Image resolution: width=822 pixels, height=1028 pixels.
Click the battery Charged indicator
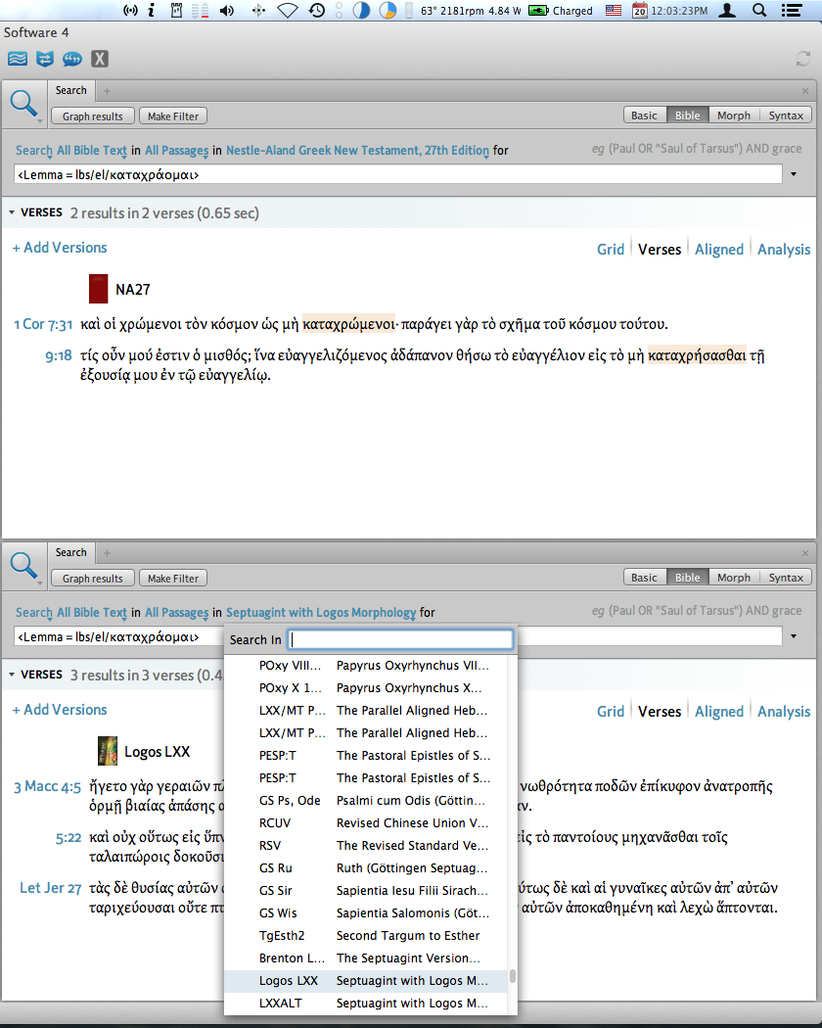(561, 11)
